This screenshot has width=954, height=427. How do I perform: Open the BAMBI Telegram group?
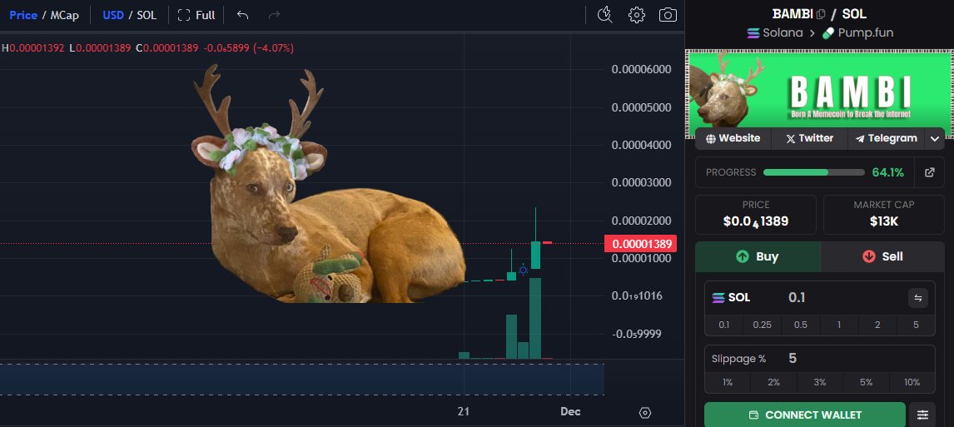pyautogui.click(x=886, y=138)
